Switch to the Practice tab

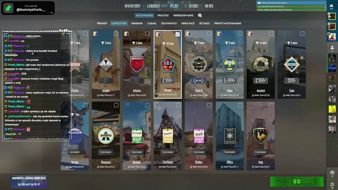pos(163,16)
